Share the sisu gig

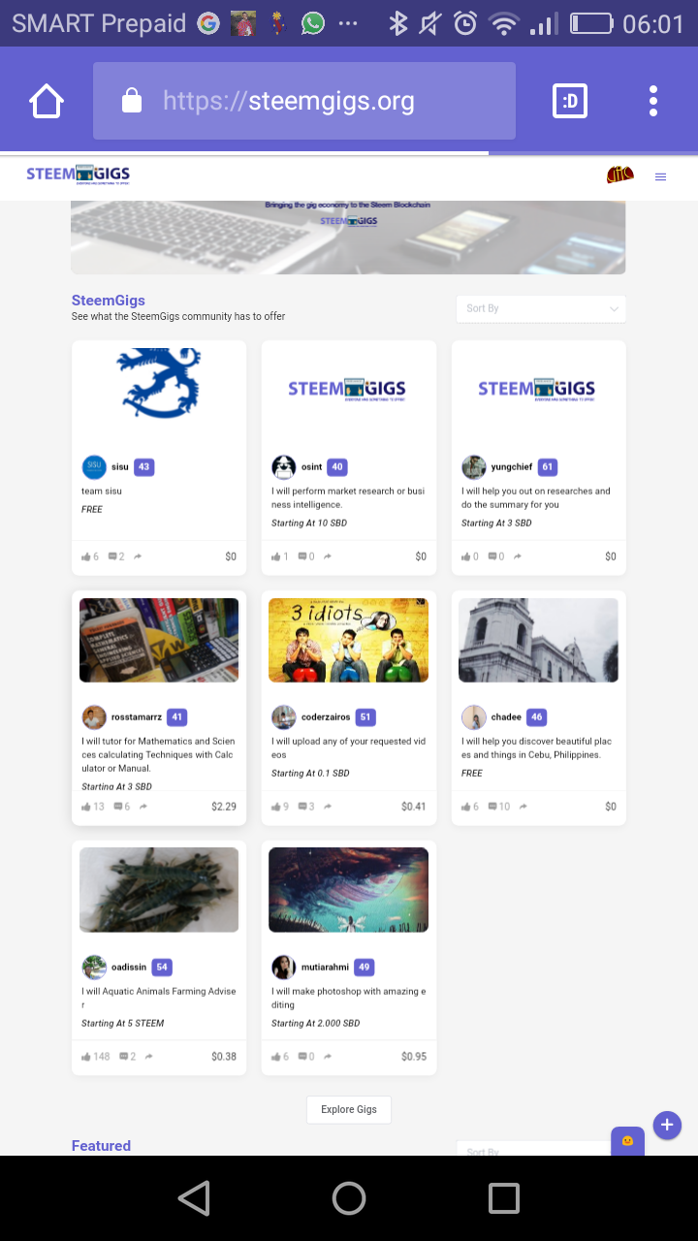(x=138, y=557)
